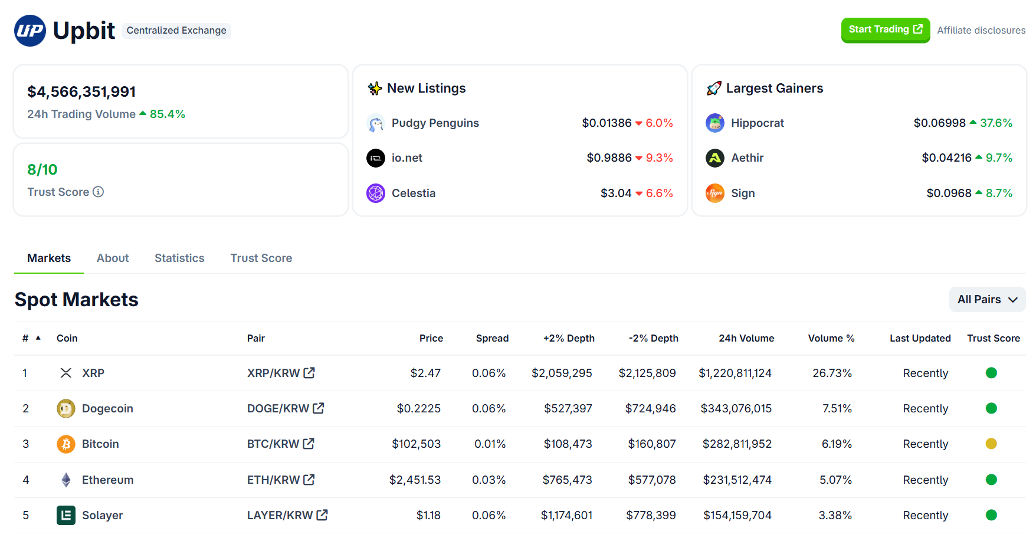Open BTC/KRW external link icon
Viewport: 1036px width, 541px height.
309,444
